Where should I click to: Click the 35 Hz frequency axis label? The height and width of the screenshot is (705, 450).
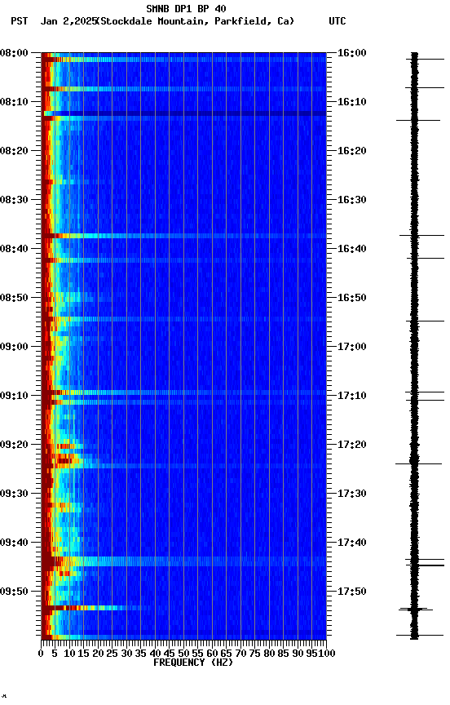[140, 654]
